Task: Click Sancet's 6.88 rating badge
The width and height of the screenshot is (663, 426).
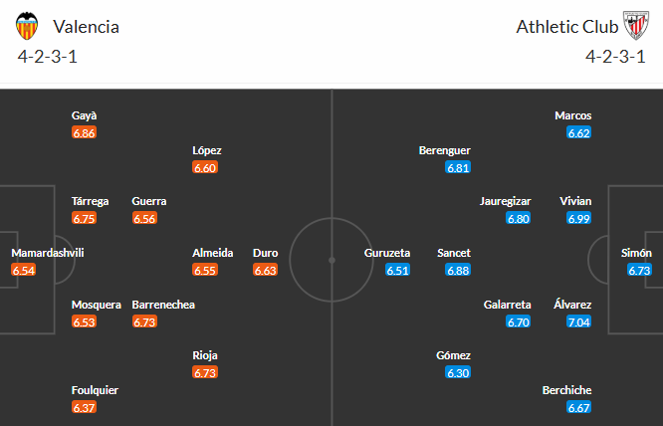Action: (458, 270)
